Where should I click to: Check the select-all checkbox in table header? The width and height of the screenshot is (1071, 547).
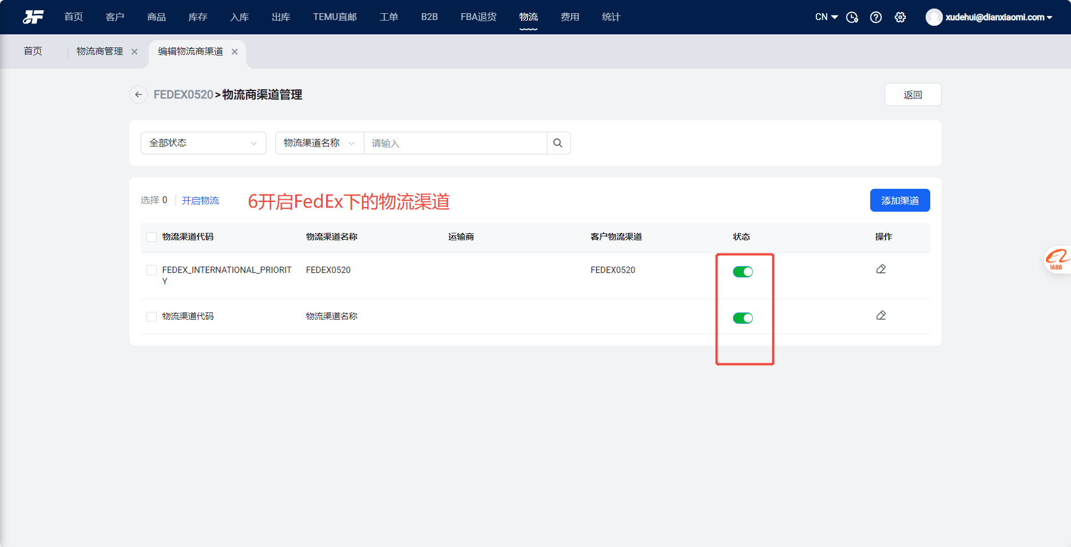pyautogui.click(x=152, y=237)
